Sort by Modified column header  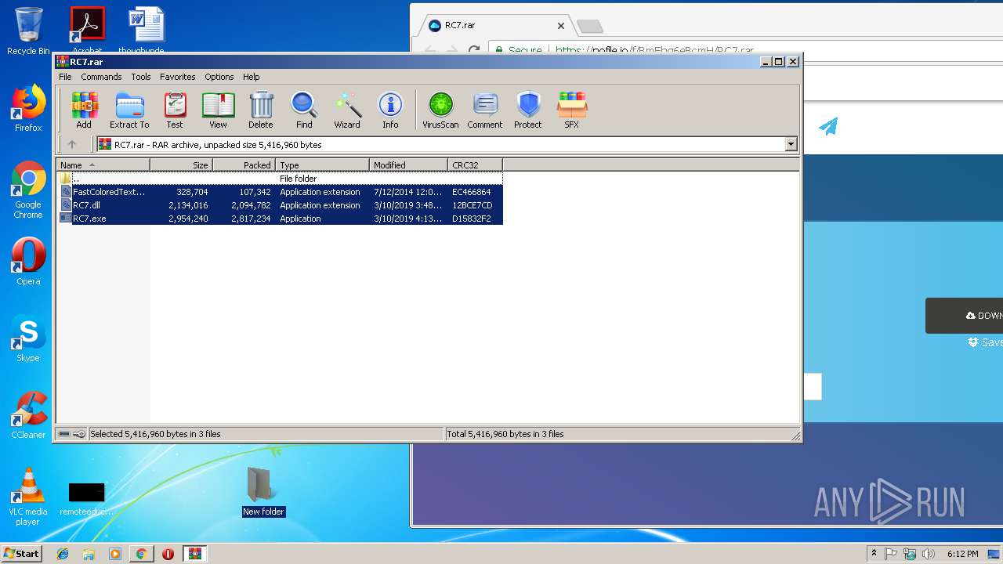(408, 164)
